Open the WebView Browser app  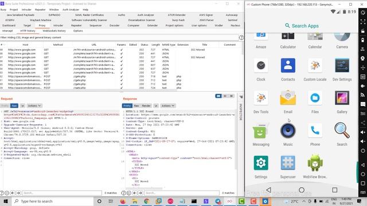pyautogui.click(x=315, y=167)
